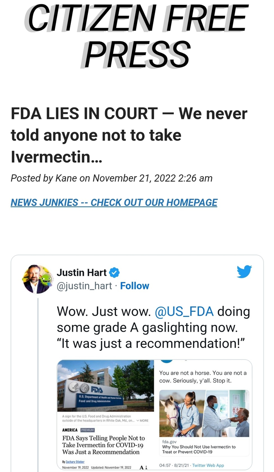Open the FDA headquarters sign photo
The image size is (274, 472).
(105, 385)
